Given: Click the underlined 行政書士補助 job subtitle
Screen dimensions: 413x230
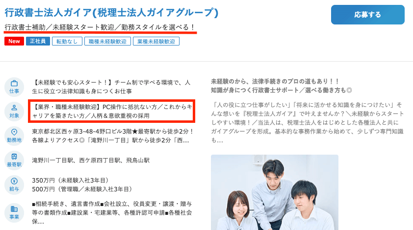Looking at the screenshot, I should [100, 27].
